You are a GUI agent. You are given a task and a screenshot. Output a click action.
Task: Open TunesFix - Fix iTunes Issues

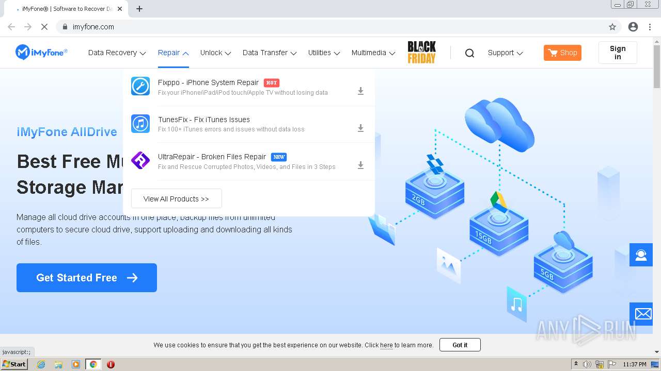coord(204,120)
